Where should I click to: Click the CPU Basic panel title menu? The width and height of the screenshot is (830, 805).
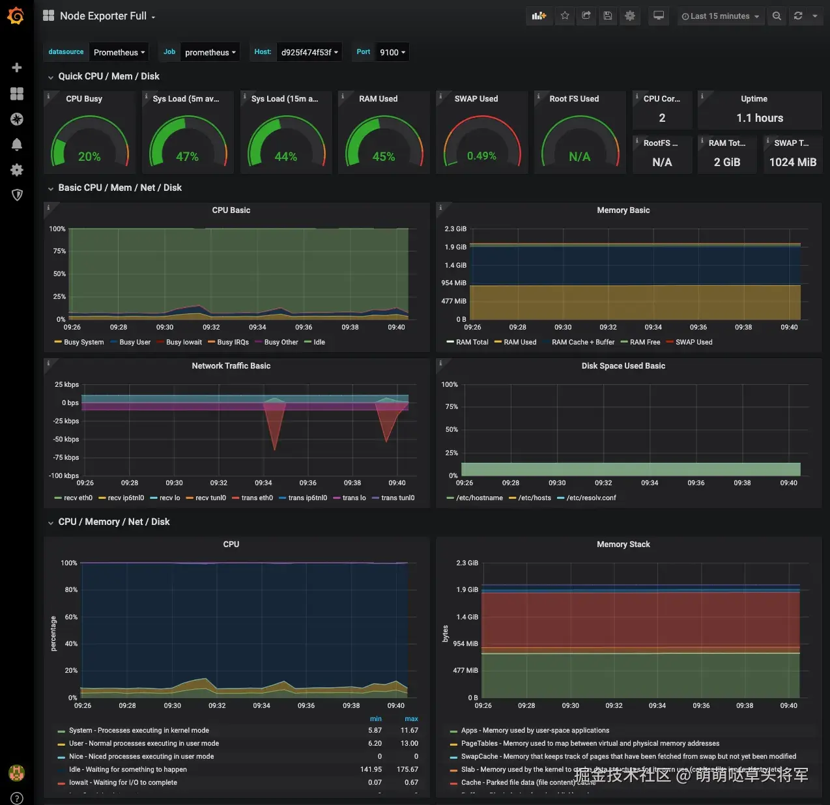click(x=231, y=210)
